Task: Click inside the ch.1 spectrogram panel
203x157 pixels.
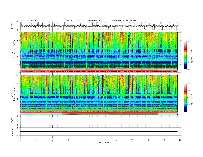Action: (x=99, y=52)
